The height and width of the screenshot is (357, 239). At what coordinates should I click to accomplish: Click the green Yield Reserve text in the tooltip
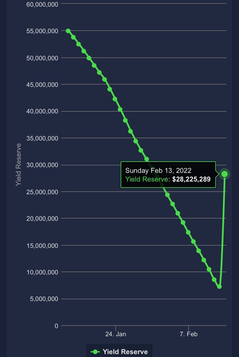tap(147, 179)
